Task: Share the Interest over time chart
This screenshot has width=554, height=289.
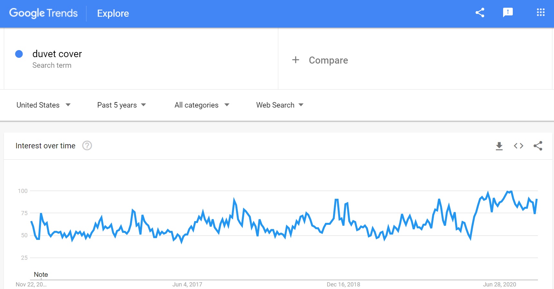Action: (x=538, y=146)
